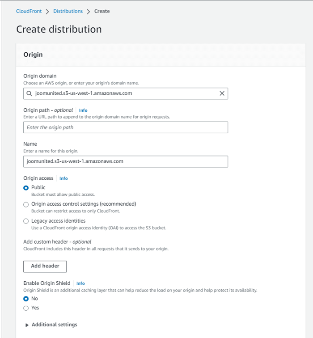Set Enable Origin Shield to Yes
Viewport: 313px width, 338px height.
(x=26, y=308)
